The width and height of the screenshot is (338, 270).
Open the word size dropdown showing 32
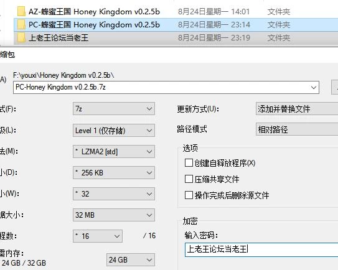click(114, 193)
